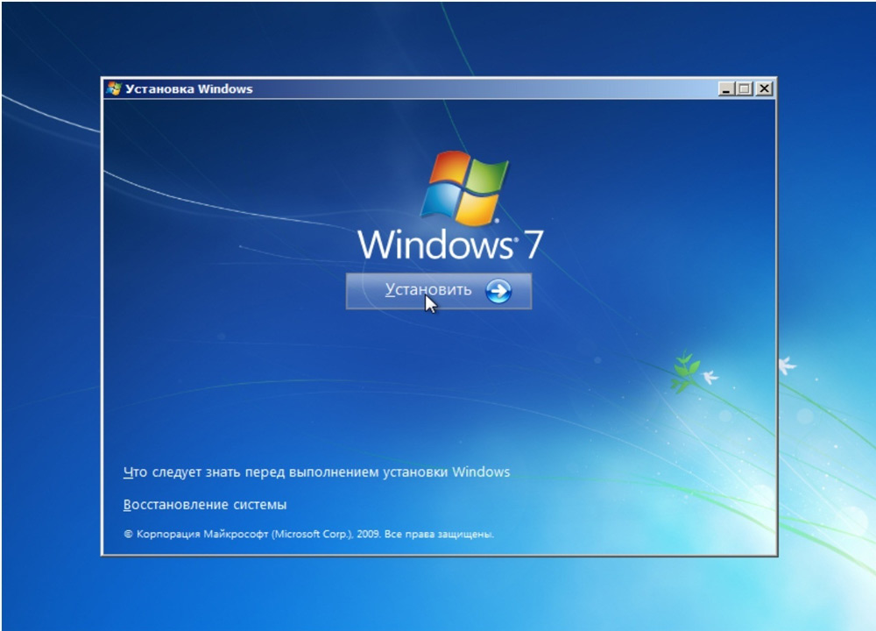The width and height of the screenshot is (876, 631).
Task: Minimize the Установка Windows dialog
Action: tap(726, 89)
